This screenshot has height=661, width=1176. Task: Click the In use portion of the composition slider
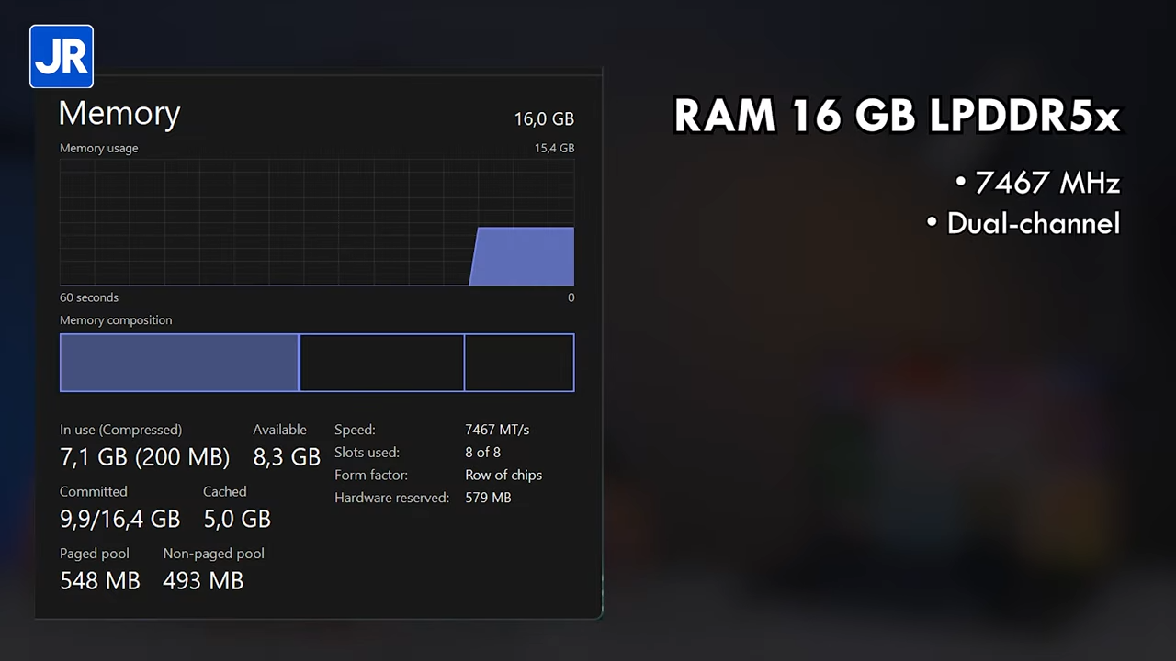(179, 363)
